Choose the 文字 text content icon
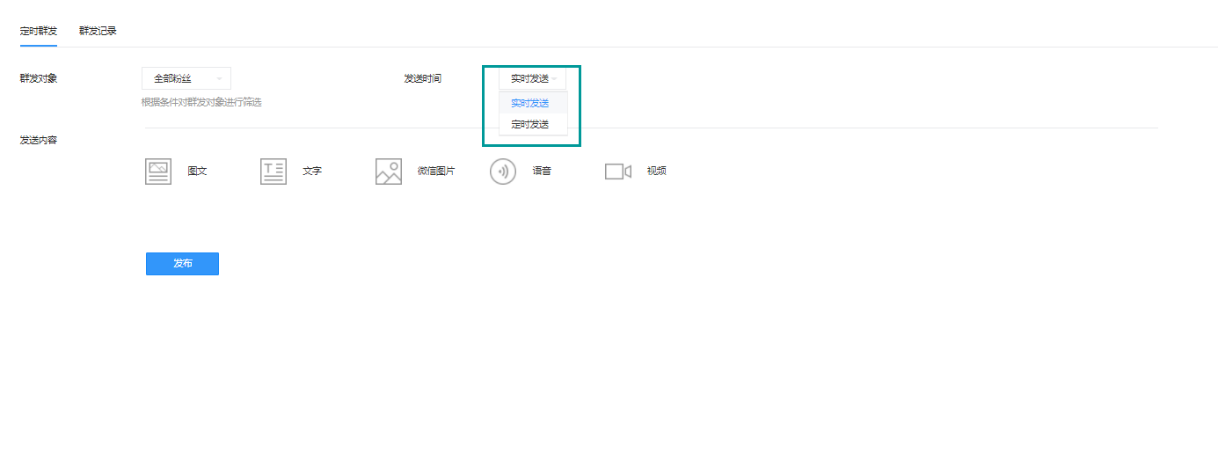 tap(274, 171)
